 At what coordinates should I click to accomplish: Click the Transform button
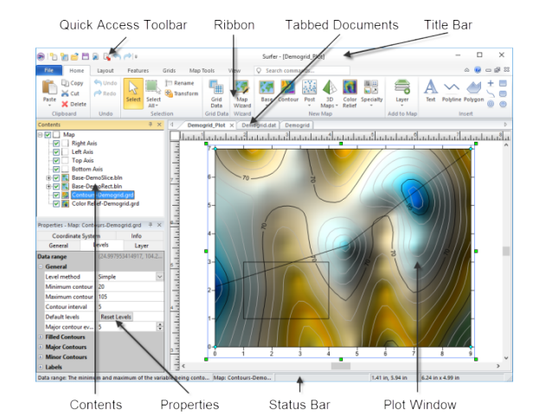coord(181,93)
